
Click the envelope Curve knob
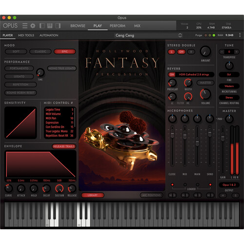point(8,188)
